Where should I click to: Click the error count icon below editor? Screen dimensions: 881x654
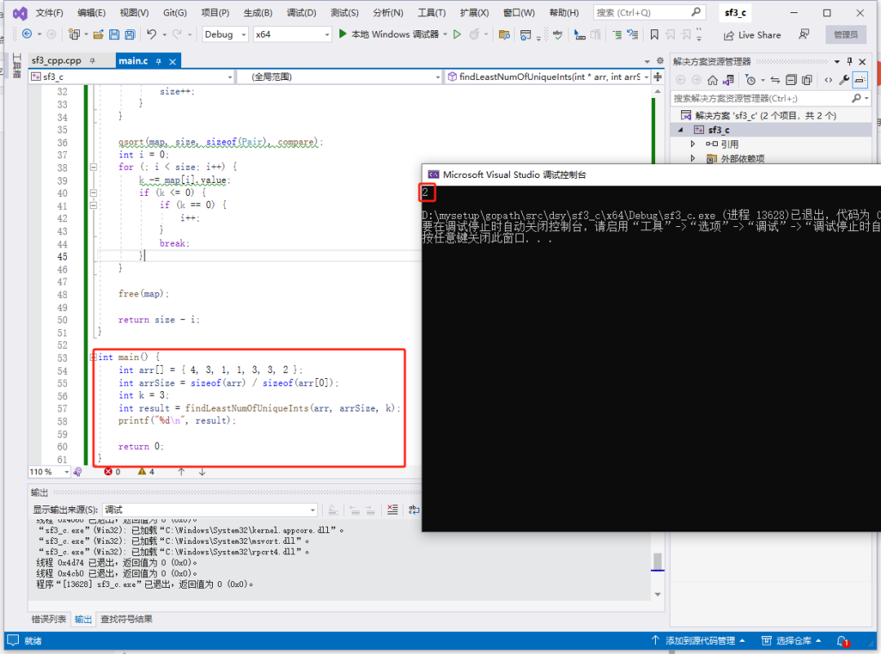[x=108, y=472]
